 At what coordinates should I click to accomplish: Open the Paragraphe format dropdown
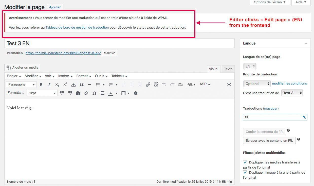tap(21, 85)
